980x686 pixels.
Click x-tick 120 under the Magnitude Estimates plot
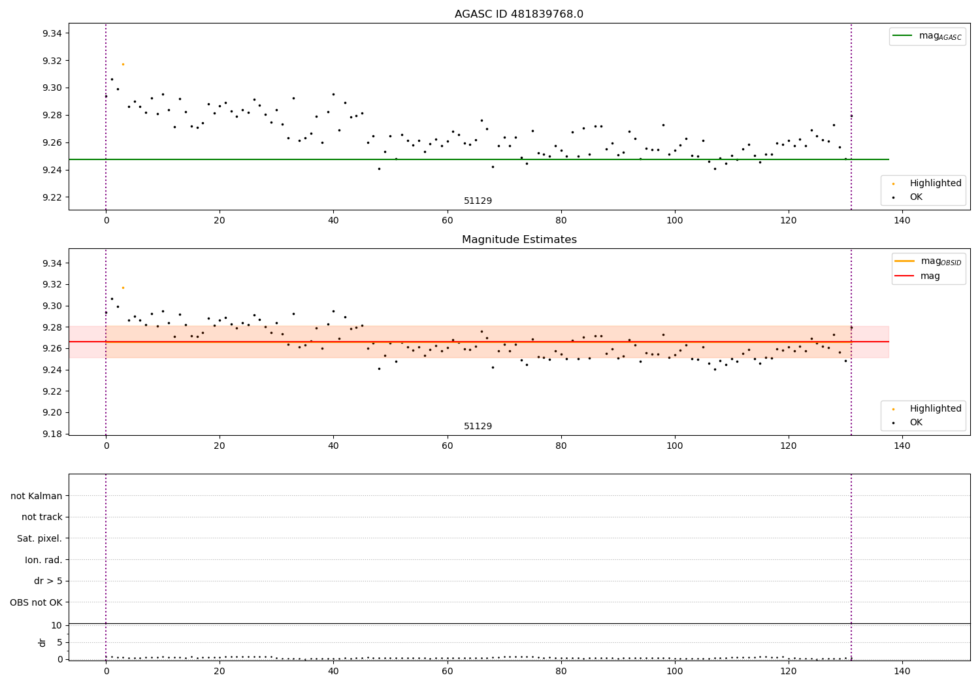coord(789,446)
